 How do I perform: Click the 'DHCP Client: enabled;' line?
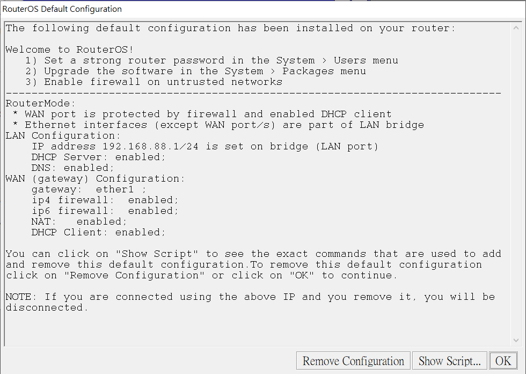click(x=99, y=232)
